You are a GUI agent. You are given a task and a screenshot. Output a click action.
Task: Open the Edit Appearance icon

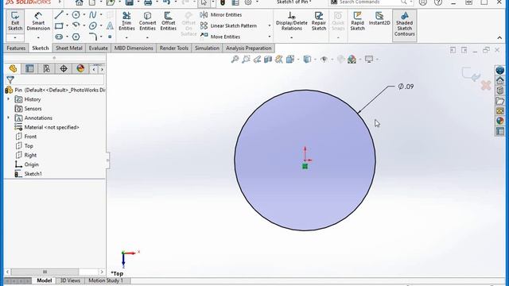click(352, 59)
